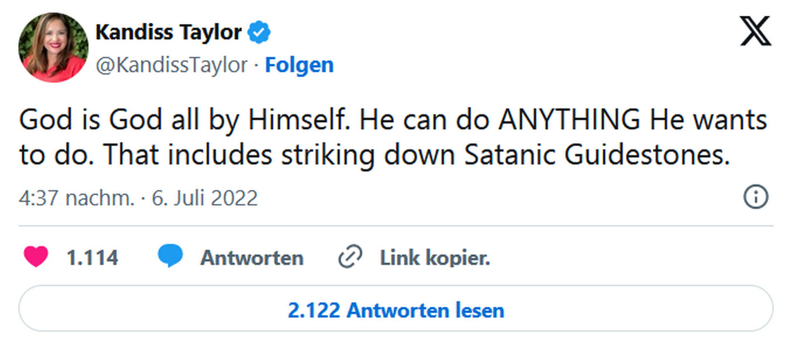The width and height of the screenshot is (792, 350).
Task: Open the tweet info icon
Action: coord(755,198)
